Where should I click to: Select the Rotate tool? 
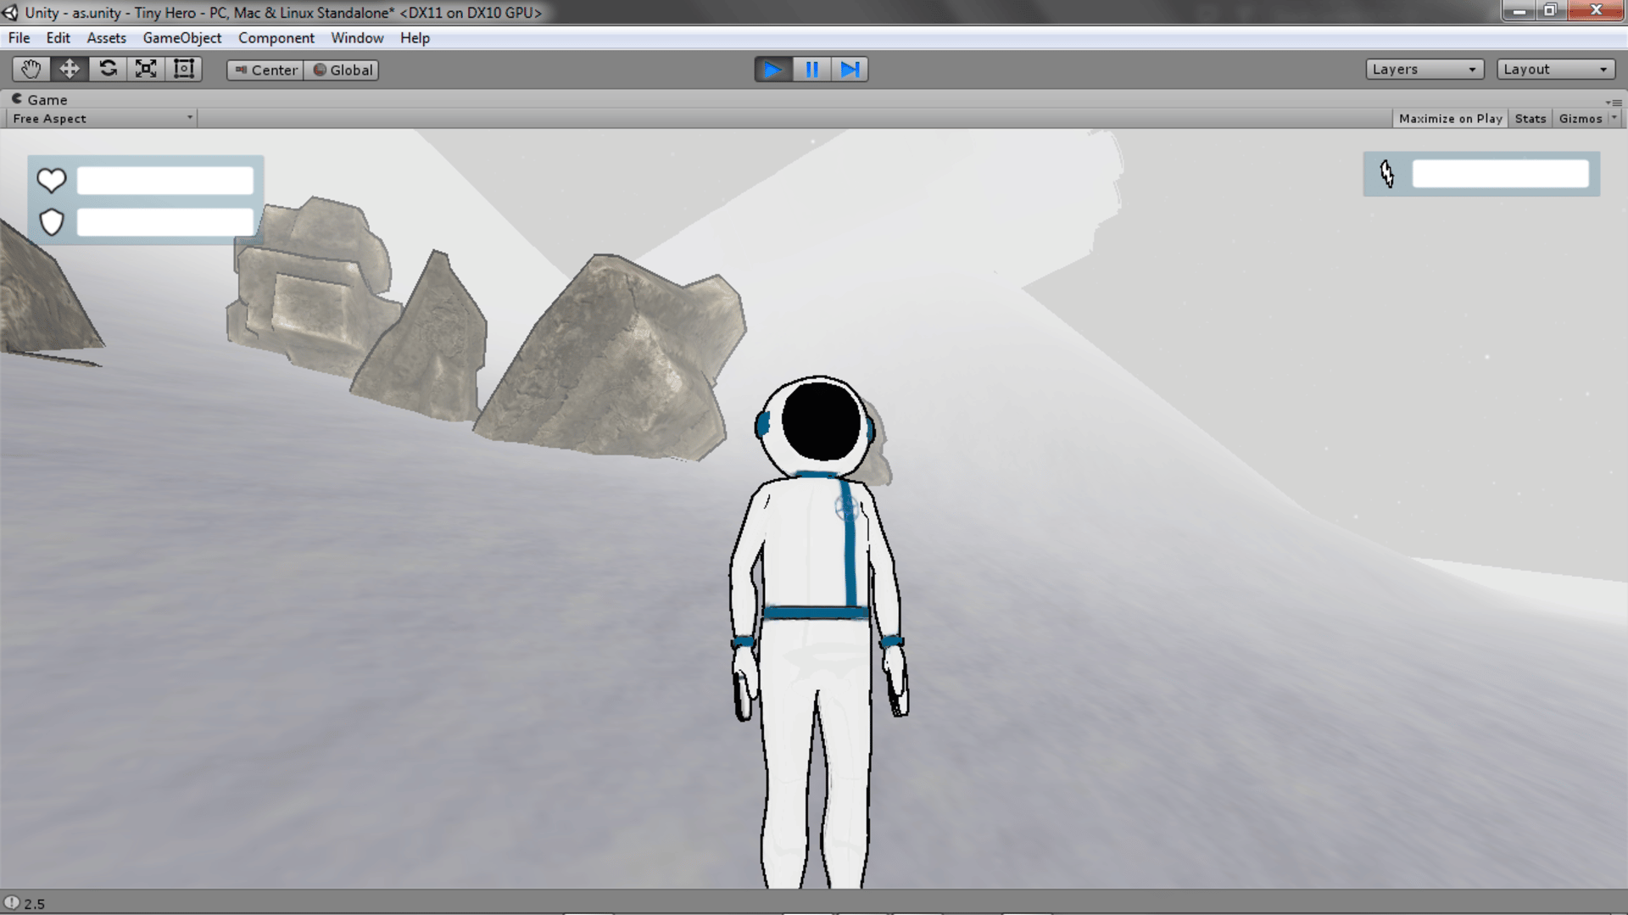(108, 70)
